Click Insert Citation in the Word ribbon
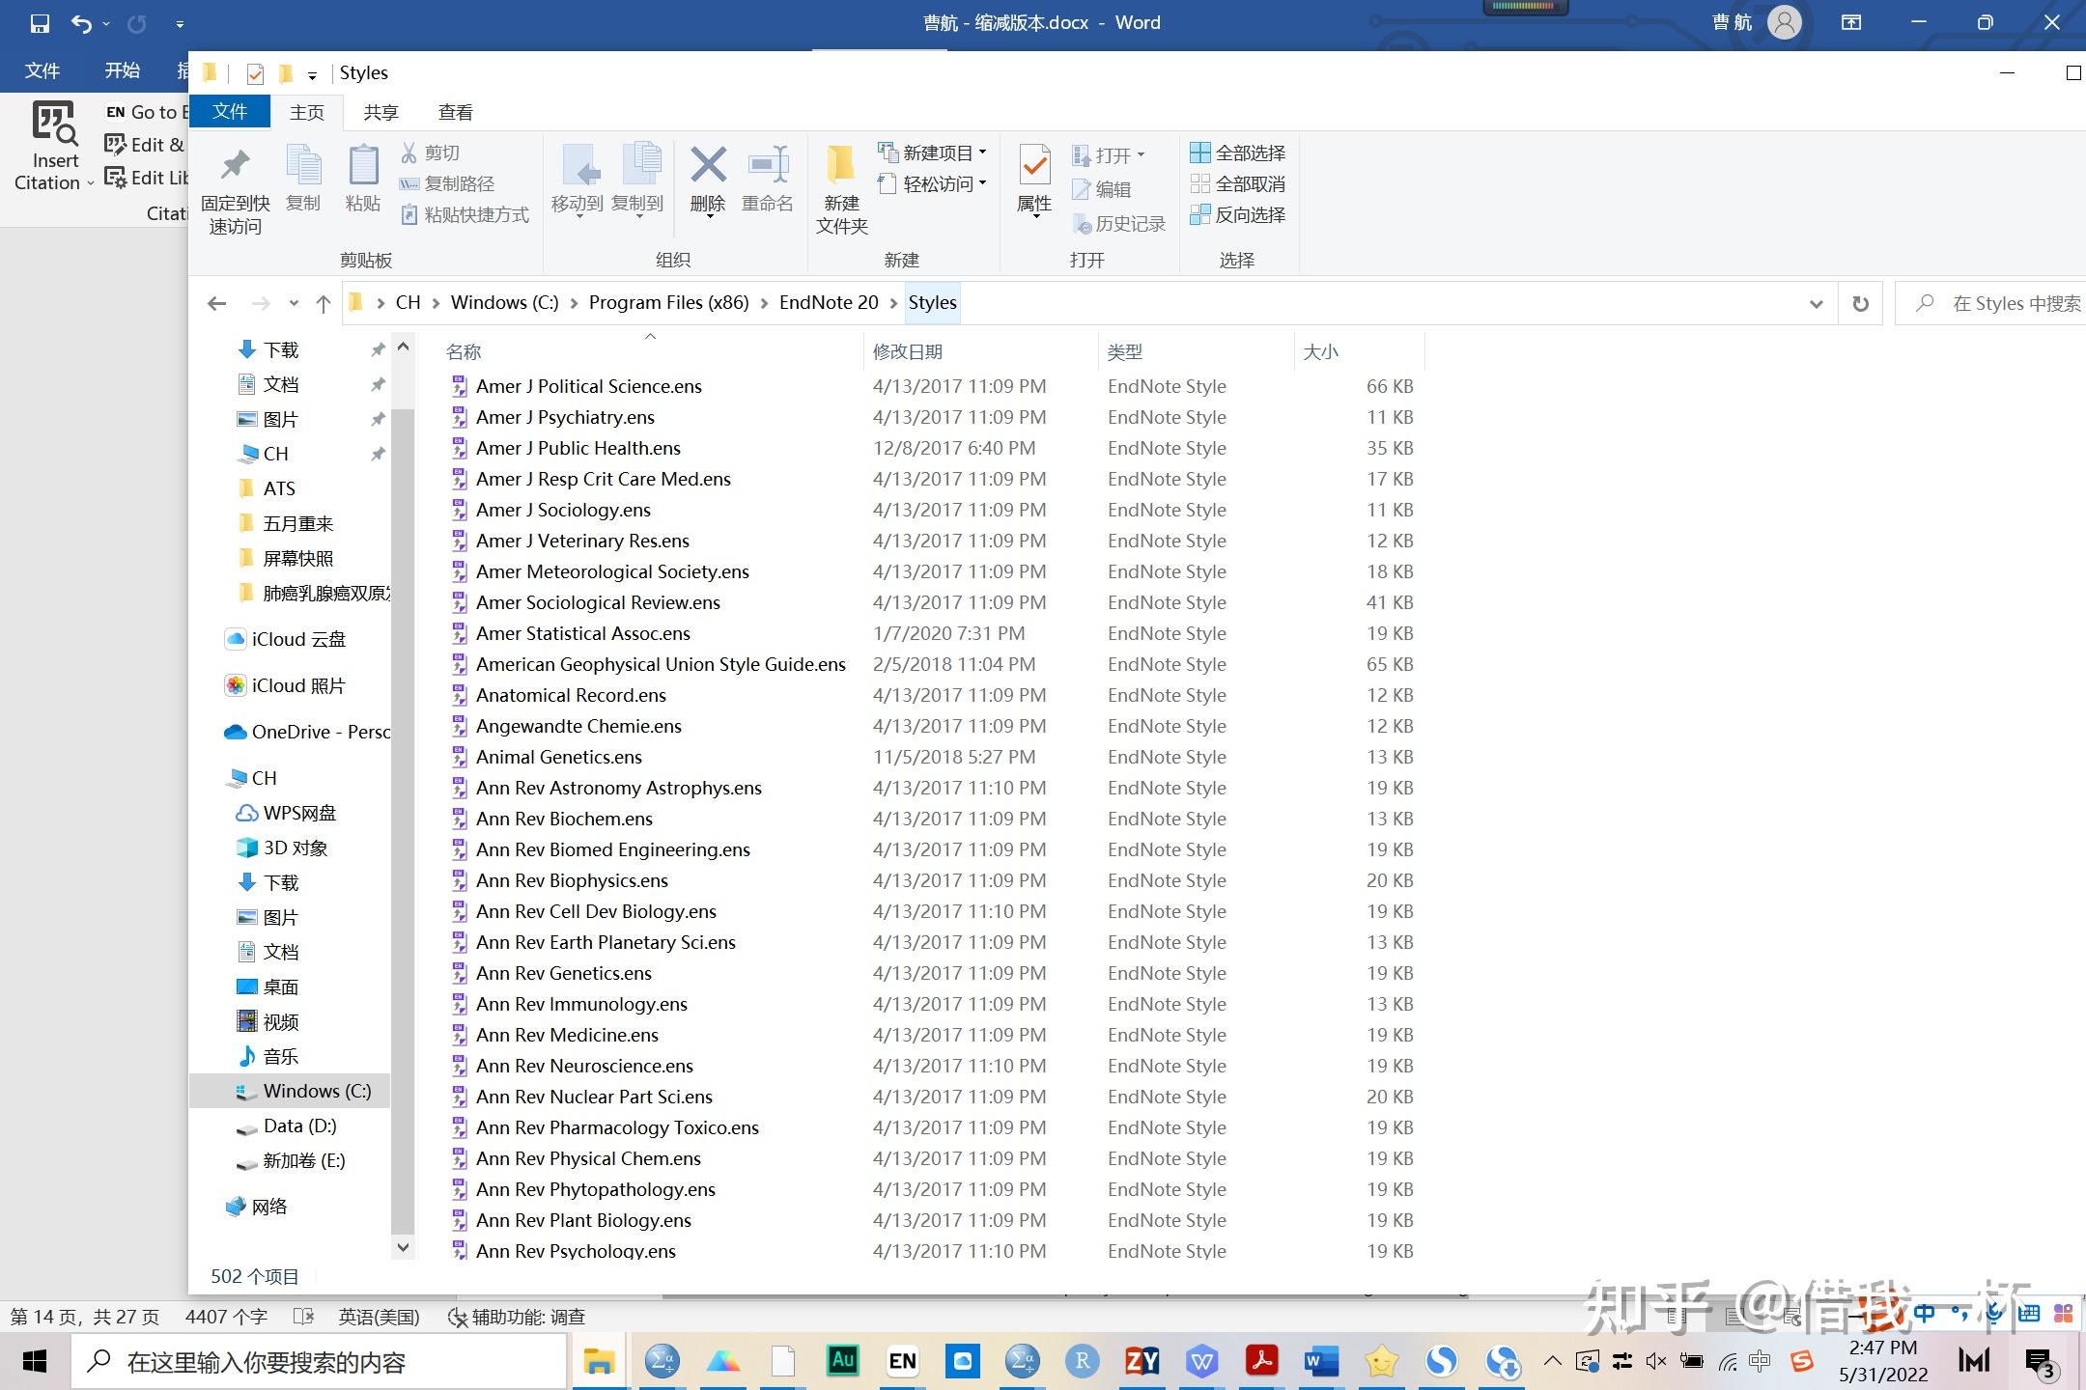Viewport: 2086px width, 1390px height. [53, 148]
